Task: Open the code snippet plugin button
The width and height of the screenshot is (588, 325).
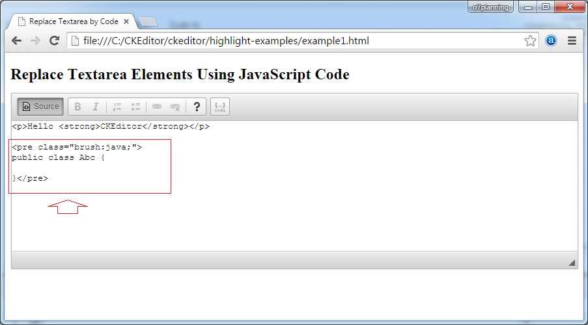Action: (220, 107)
